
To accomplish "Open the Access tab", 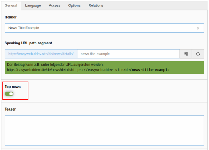I will [54, 5].
